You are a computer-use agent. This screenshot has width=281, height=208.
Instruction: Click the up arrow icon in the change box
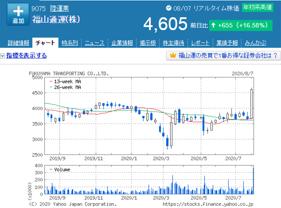point(213,25)
